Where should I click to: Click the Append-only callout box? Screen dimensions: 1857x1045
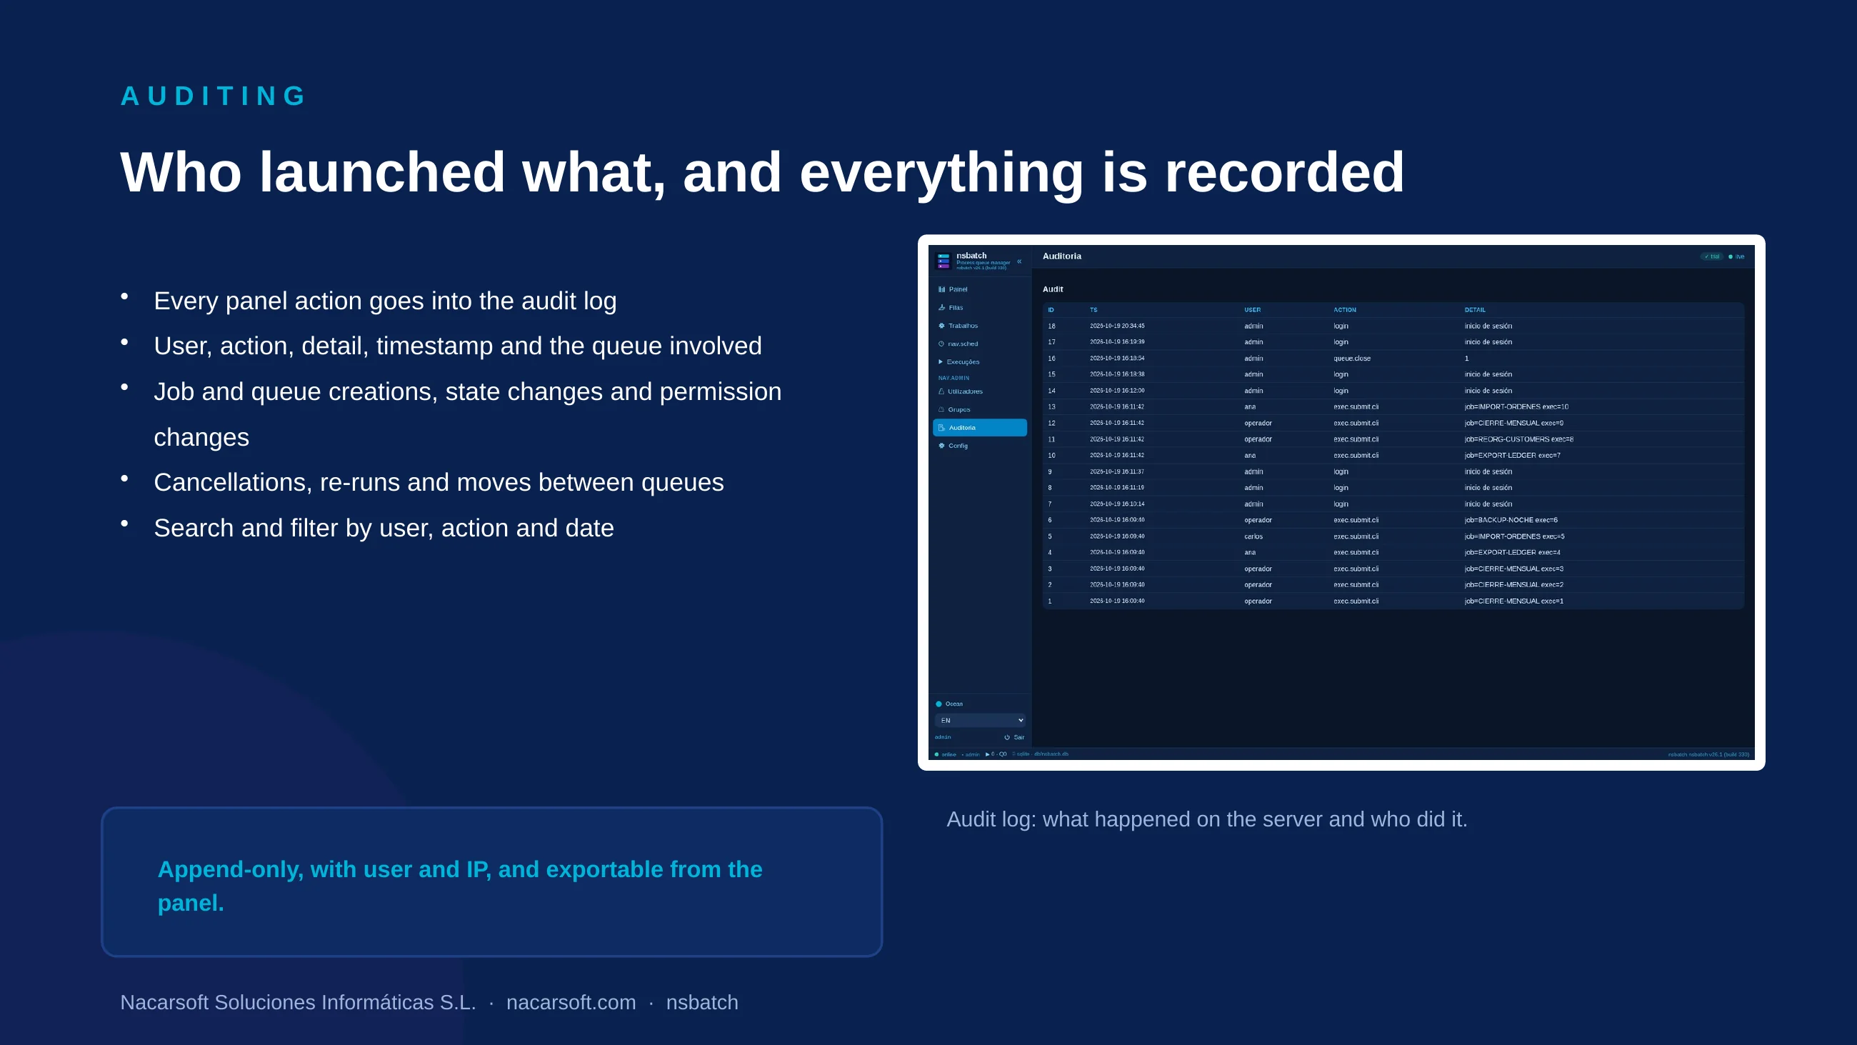click(491, 882)
